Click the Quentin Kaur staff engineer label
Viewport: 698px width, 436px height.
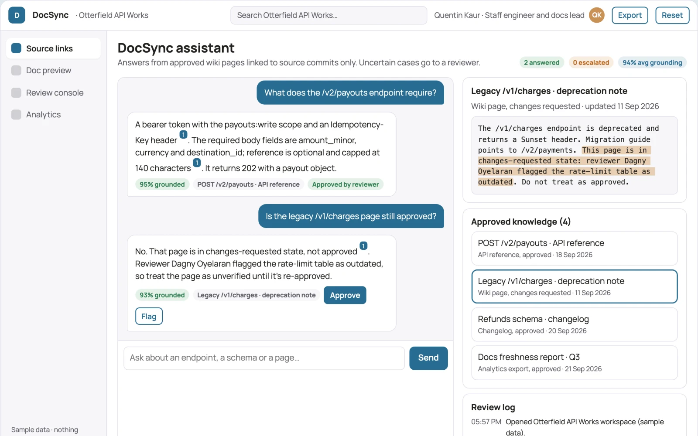pos(509,15)
